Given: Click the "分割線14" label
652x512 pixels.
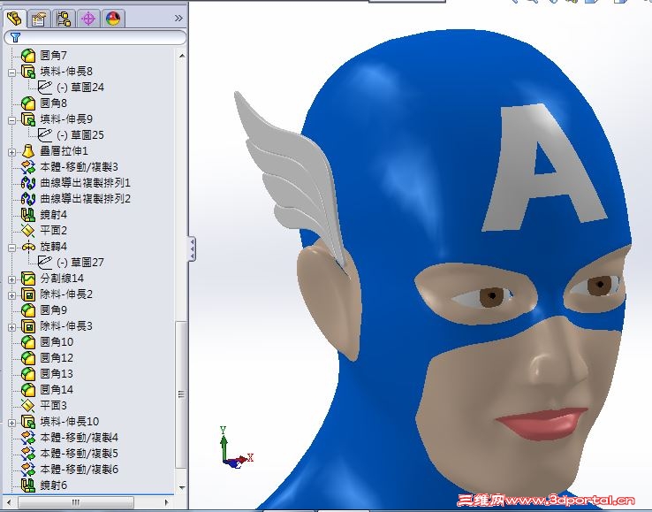Looking at the screenshot, I should (x=62, y=279).
